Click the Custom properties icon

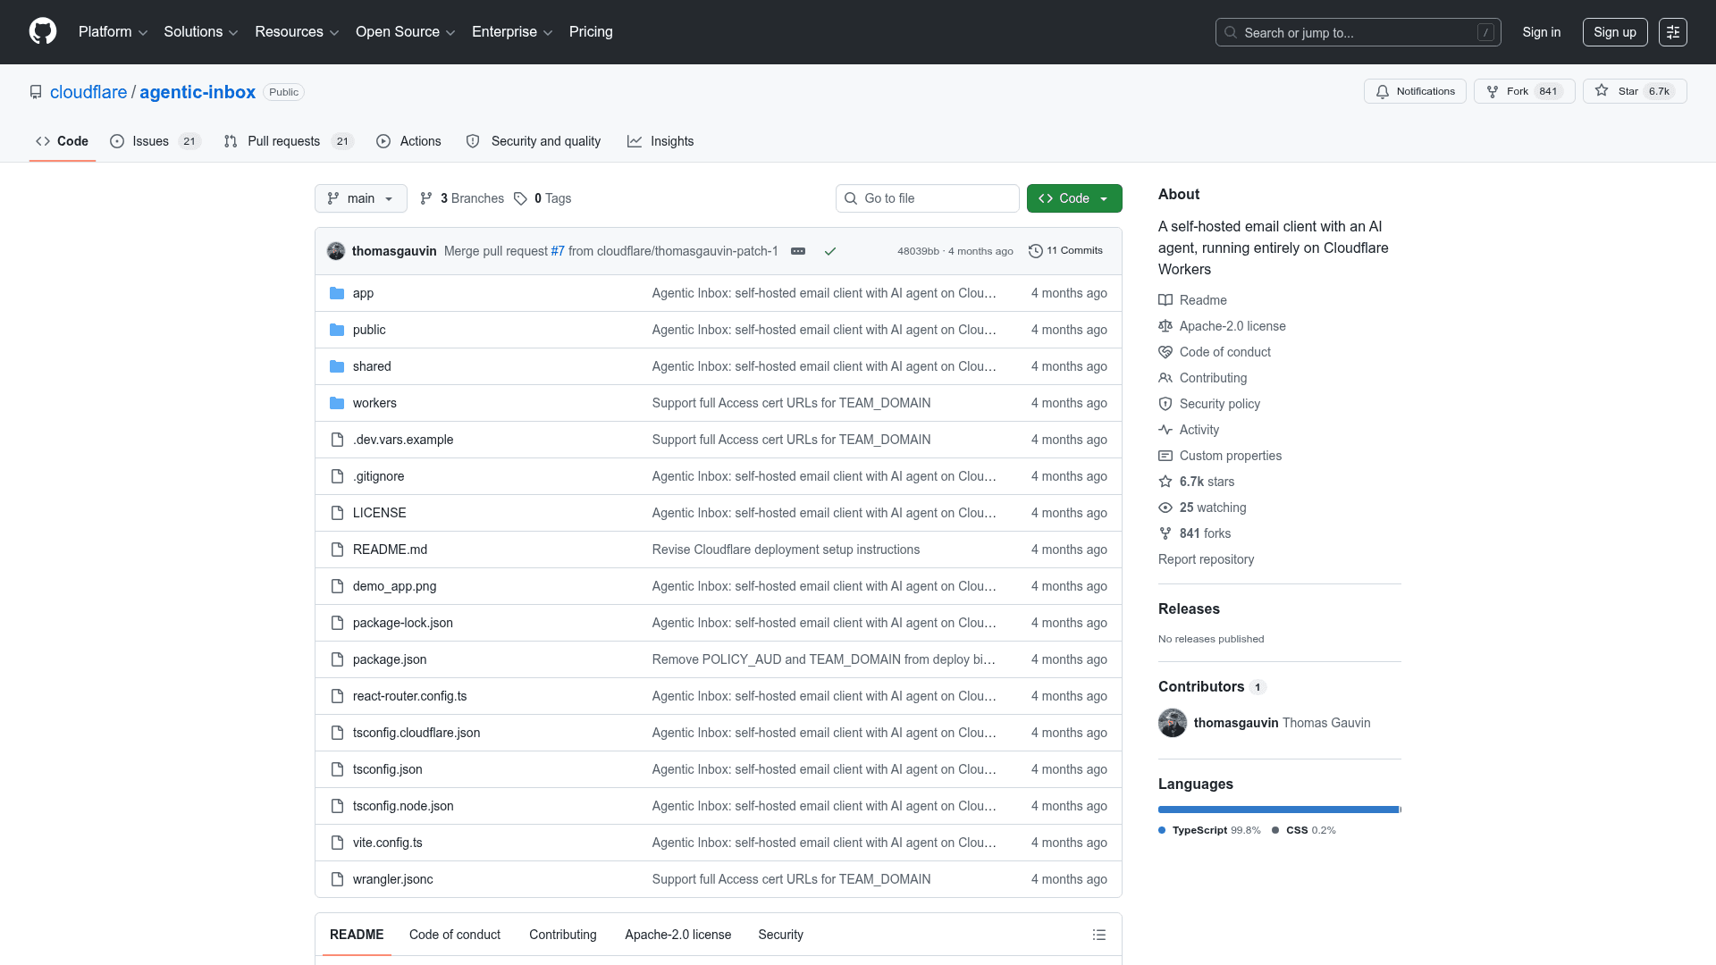click(x=1165, y=456)
